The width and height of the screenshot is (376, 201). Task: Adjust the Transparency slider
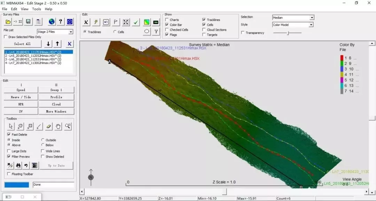[288, 33]
